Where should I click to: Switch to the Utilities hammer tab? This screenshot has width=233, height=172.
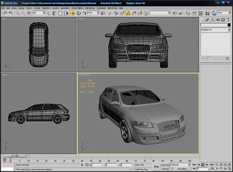coord(228,20)
